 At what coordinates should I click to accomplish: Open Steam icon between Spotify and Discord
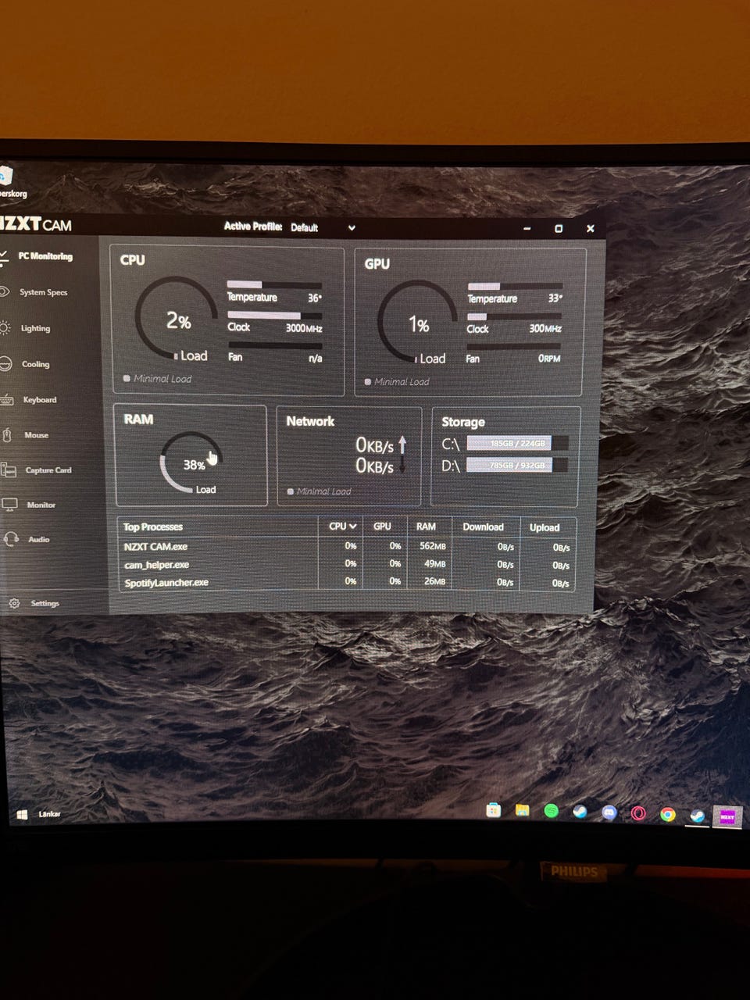click(x=580, y=812)
